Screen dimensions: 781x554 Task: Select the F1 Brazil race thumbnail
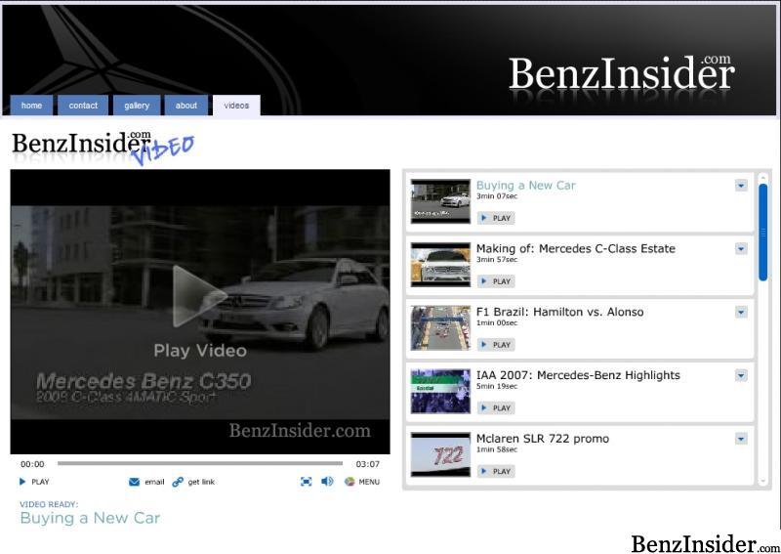pyautogui.click(x=440, y=327)
